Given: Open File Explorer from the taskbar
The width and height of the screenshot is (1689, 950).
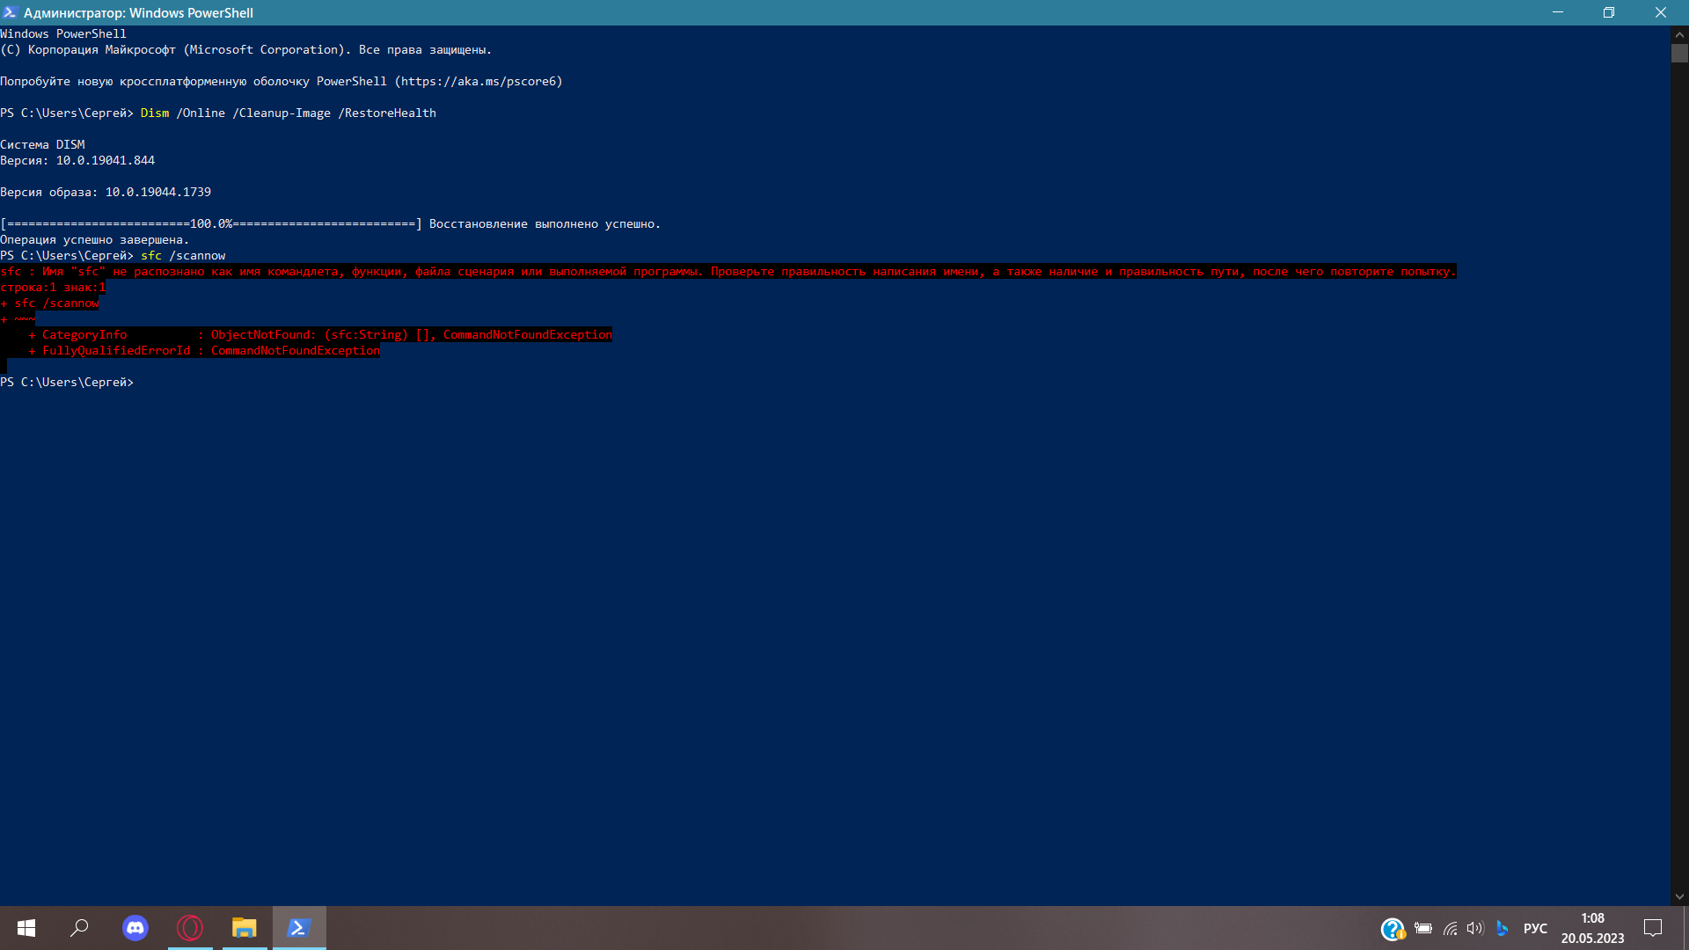Looking at the screenshot, I should [245, 928].
